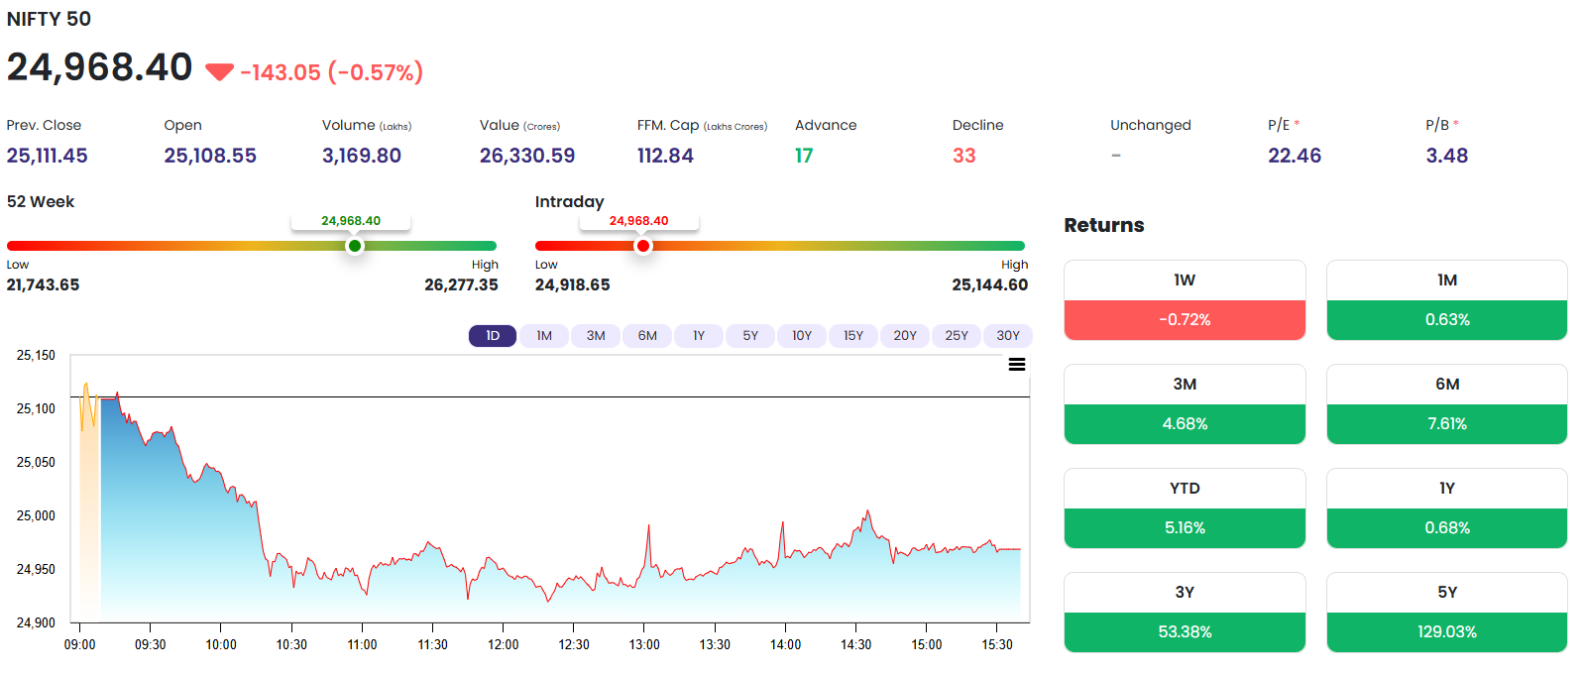The image size is (1584, 675).
Task: Open the 5Y returns card showing 129.03%
Action: click(1447, 613)
